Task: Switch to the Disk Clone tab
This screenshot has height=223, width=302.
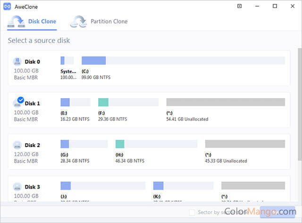Action: click(x=42, y=21)
